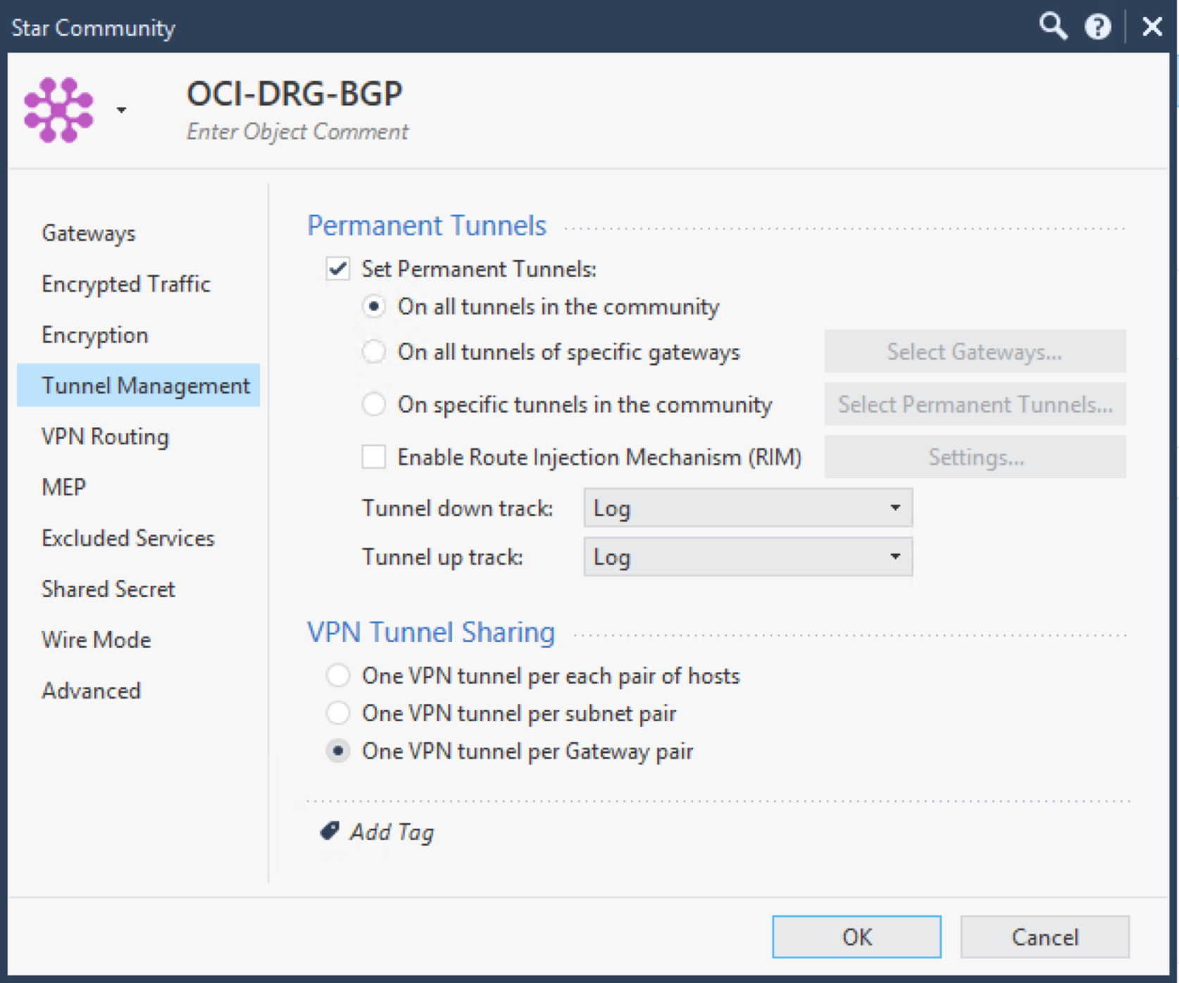Open the search in the title bar

point(1053,26)
